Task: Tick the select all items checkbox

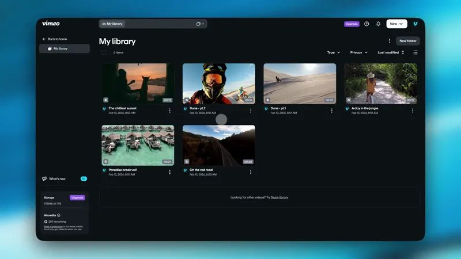Action: click(104, 52)
